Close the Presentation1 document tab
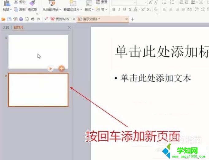 pos(127,19)
